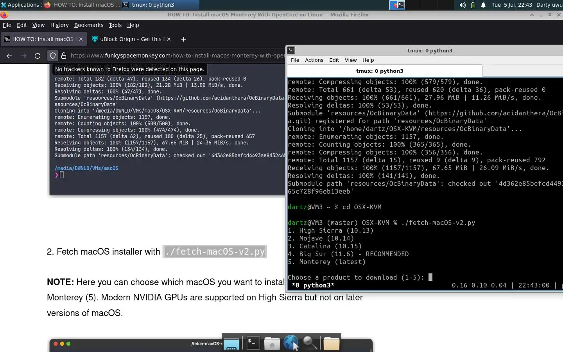Viewport: 563px width, 352px height.
Task: Launch the web browser globe dock icon
Action: click(291, 343)
